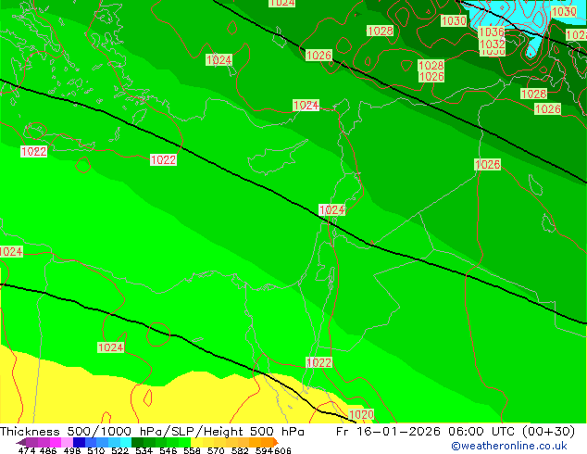Click the orange arrow at the legend's end
The height and width of the screenshot is (454, 587).
click(x=276, y=442)
